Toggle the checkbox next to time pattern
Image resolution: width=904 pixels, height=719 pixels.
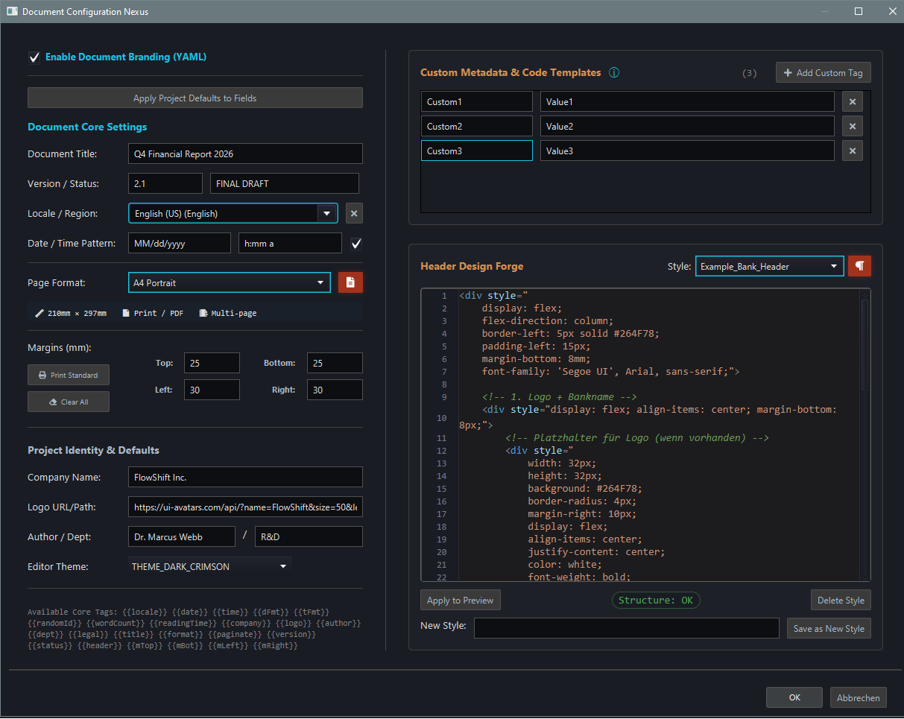pyautogui.click(x=356, y=244)
